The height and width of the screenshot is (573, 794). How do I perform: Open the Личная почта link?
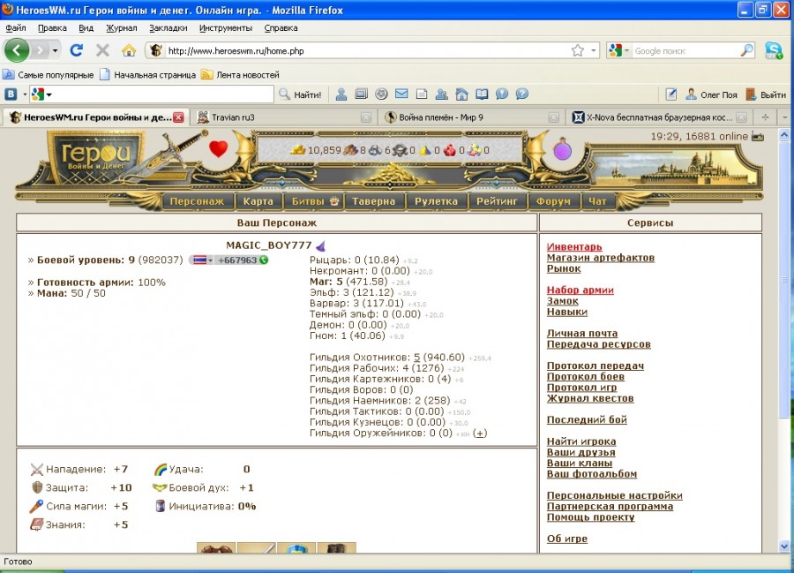click(582, 333)
